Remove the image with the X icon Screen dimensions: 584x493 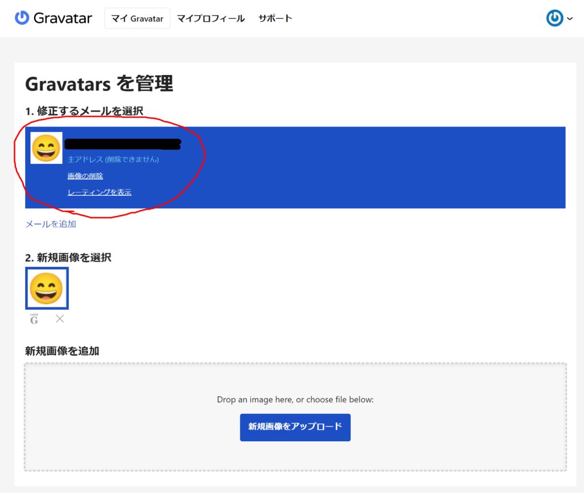(x=60, y=319)
